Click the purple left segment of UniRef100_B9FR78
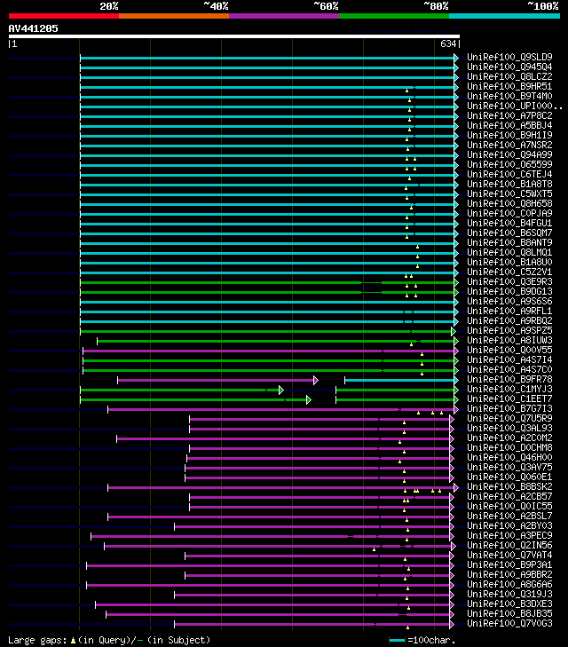568x647 pixels. [x=216, y=381]
